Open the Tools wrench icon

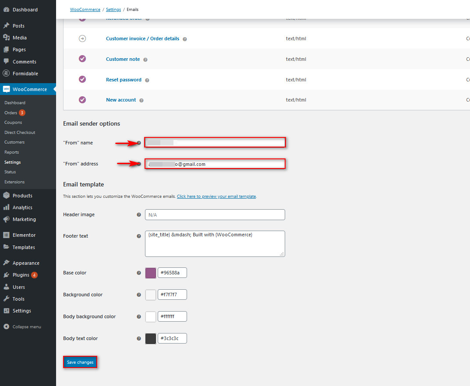pos(6,299)
